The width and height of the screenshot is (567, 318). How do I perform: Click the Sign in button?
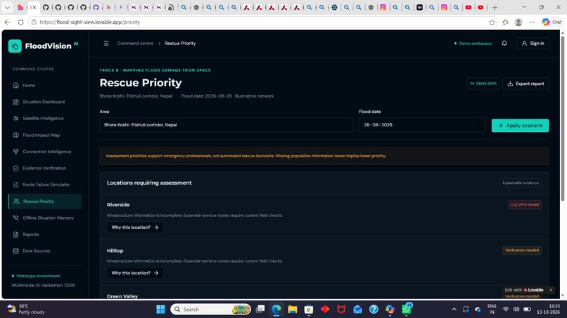tap(533, 44)
